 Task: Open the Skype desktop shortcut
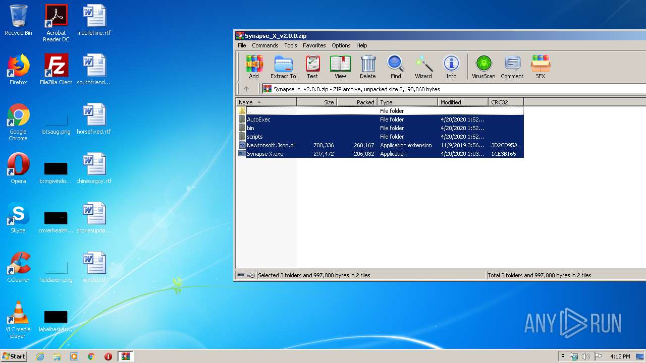[18, 218]
